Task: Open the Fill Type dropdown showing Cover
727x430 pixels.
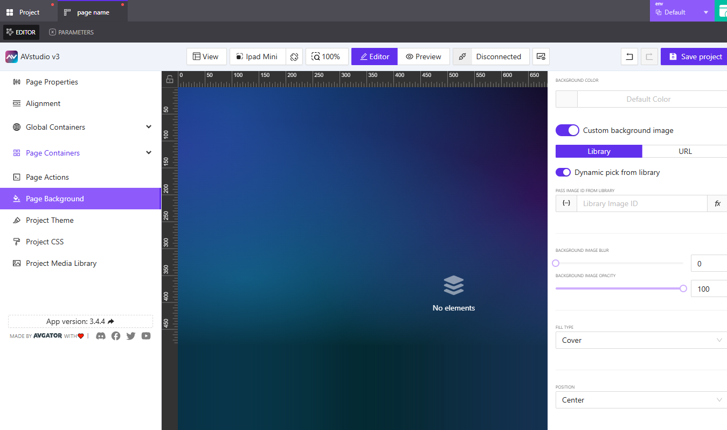Action: [x=641, y=340]
